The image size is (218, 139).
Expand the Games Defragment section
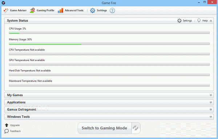pyautogui.click(x=211, y=110)
